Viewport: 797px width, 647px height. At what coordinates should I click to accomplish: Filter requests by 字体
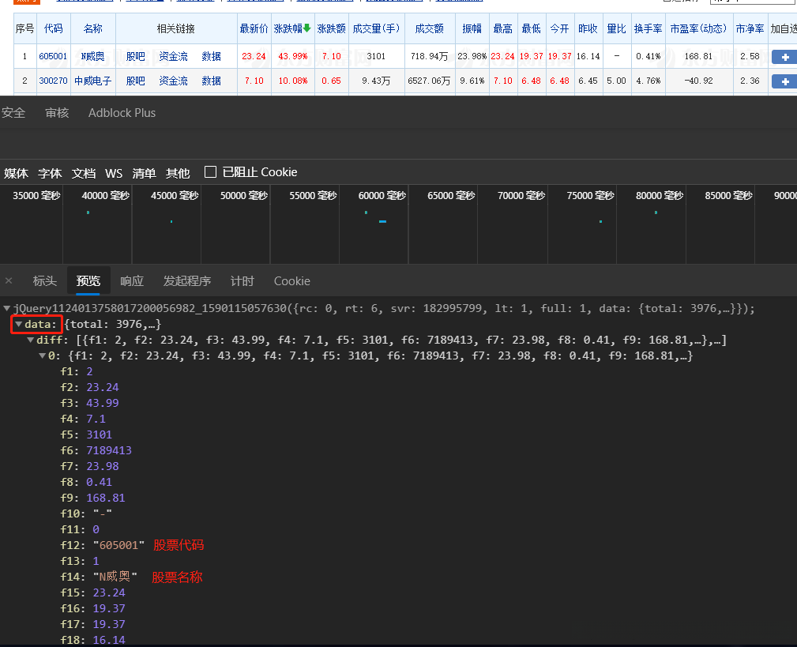pyautogui.click(x=50, y=173)
